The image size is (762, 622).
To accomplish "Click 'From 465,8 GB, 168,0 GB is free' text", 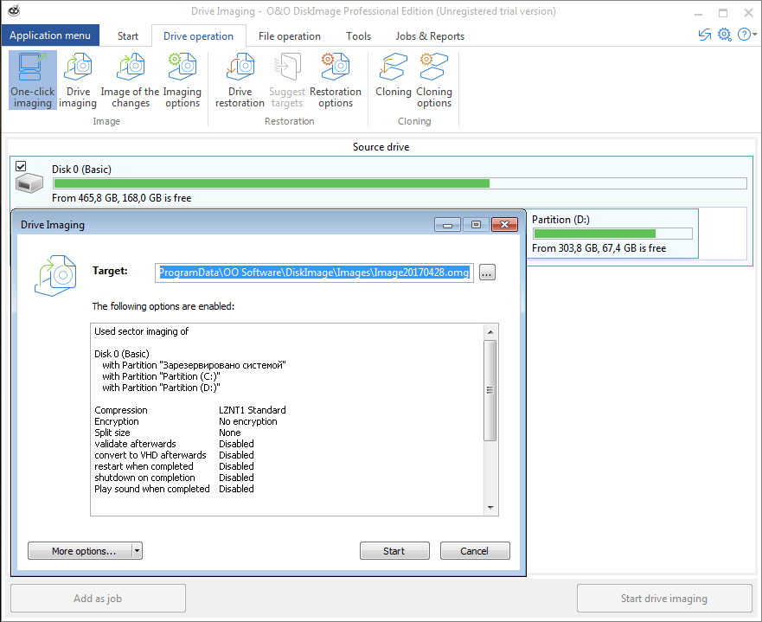I will point(121,198).
